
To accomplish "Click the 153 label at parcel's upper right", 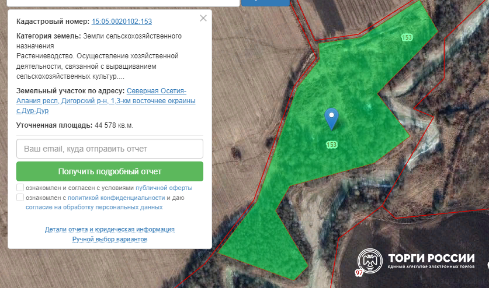I will (x=407, y=37).
